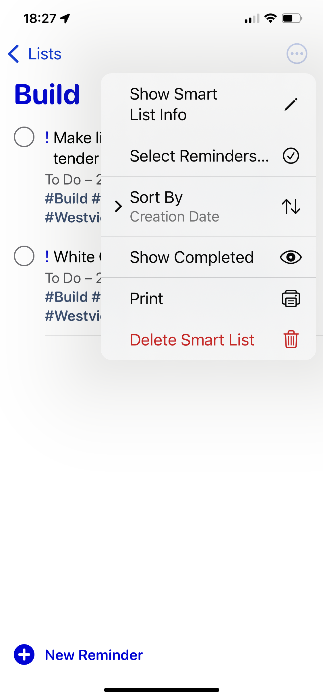Mark the Make reminder as complete
Screen dimensions: 323x699
tap(24, 137)
